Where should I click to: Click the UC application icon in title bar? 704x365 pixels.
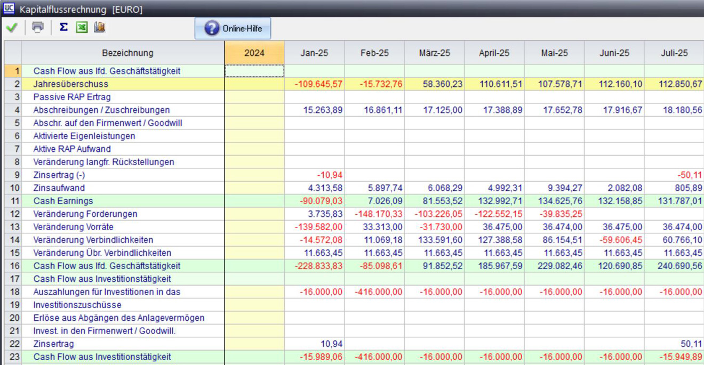[8, 9]
